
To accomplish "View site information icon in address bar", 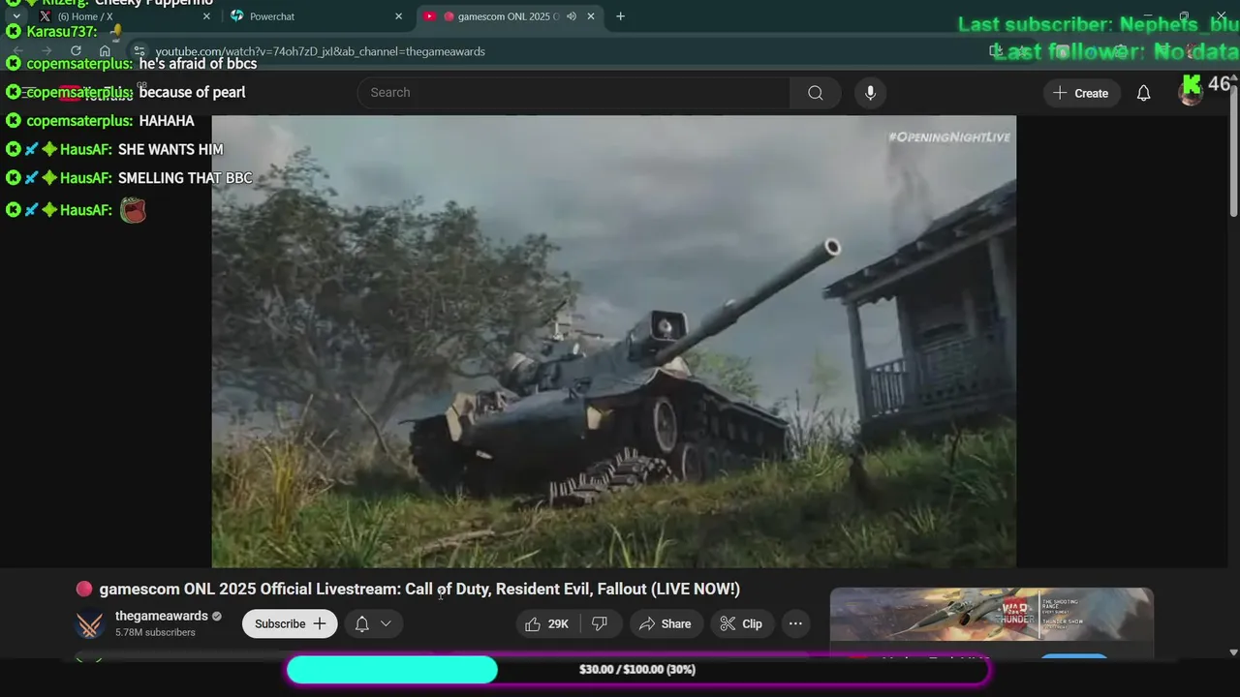I will coord(139,51).
